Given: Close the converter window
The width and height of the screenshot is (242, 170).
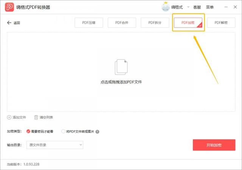Looking at the screenshot, I should point(235,7).
